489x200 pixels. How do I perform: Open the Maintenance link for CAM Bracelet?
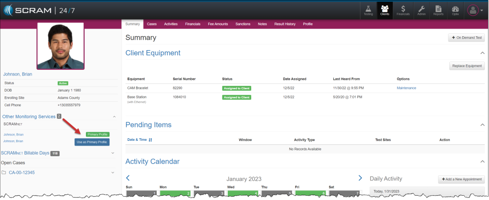(x=406, y=88)
